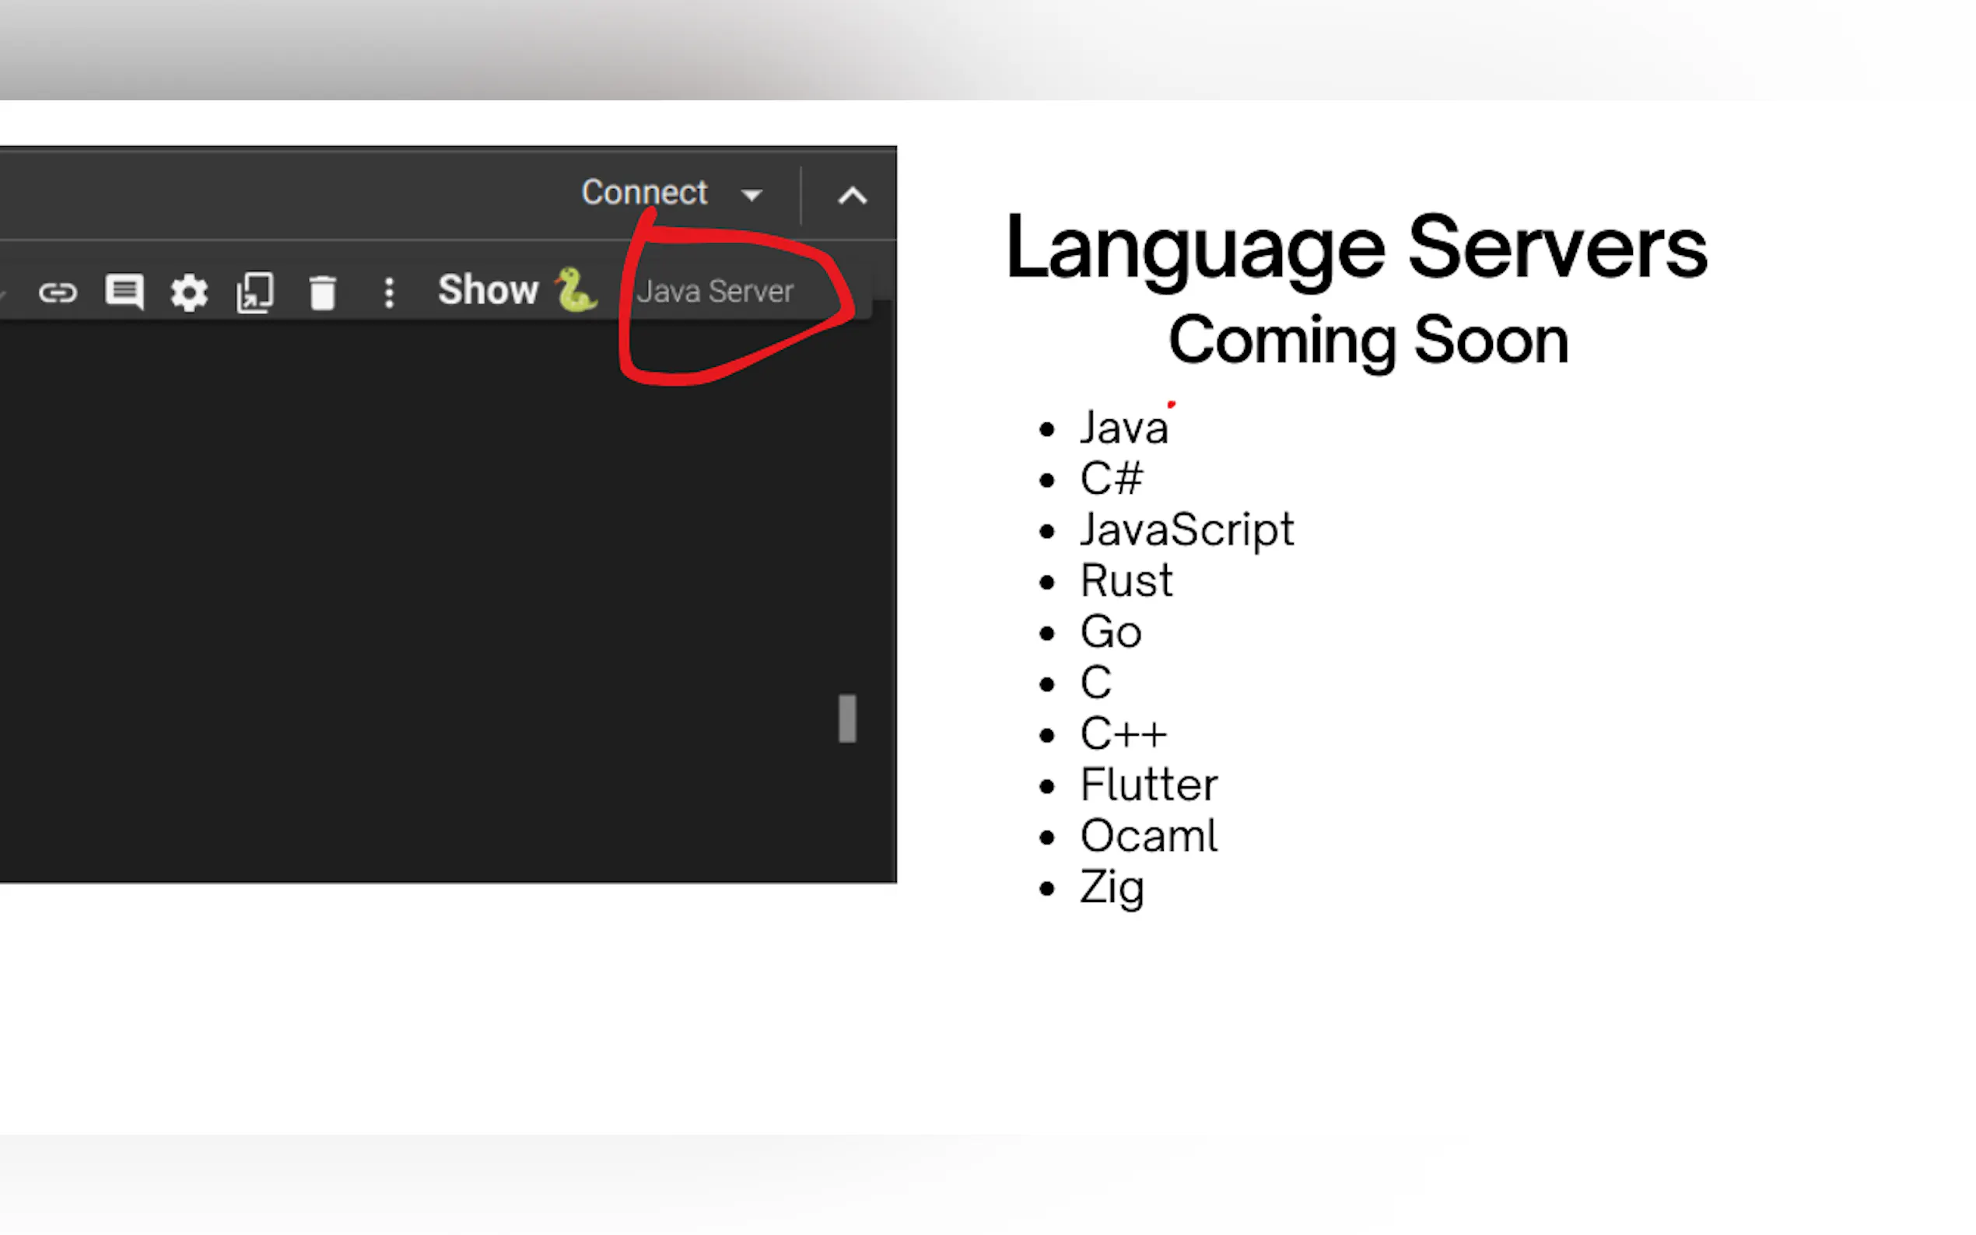Viewport: 1976px width, 1235px height.
Task: Select the JavaScript item in the list
Action: pyautogui.click(x=1186, y=530)
